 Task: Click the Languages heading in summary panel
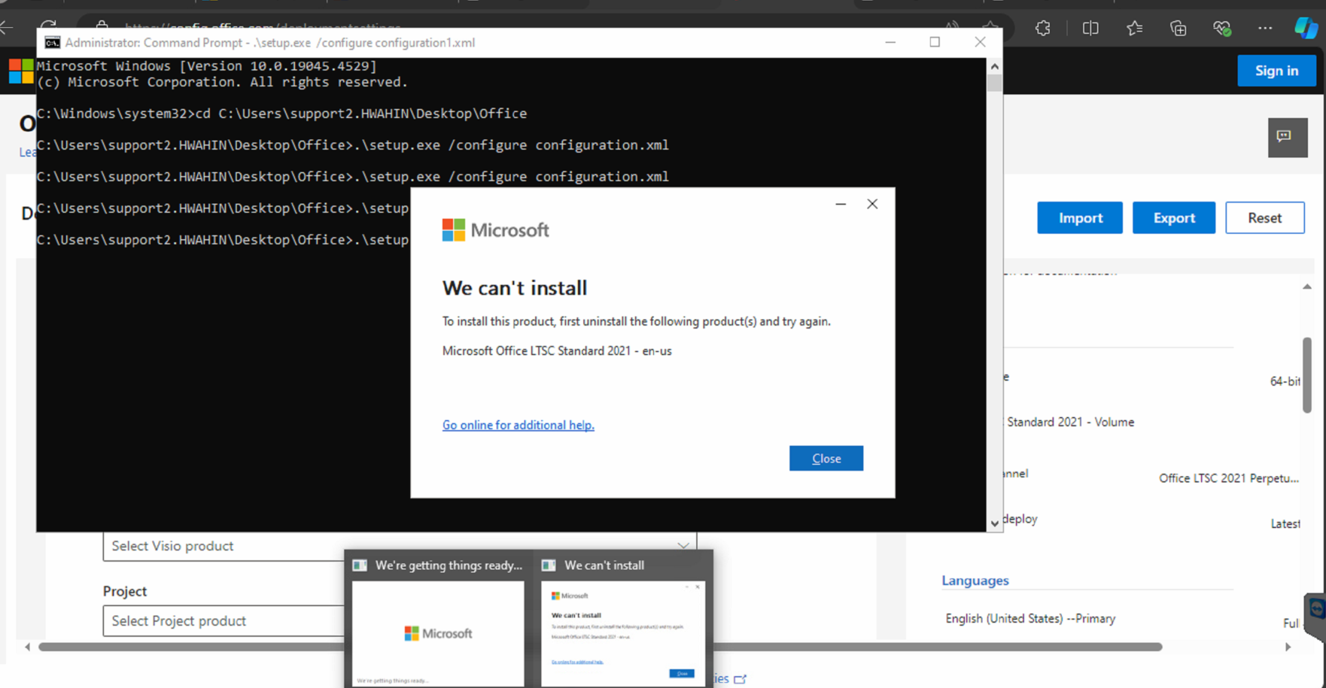tap(975, 580)
